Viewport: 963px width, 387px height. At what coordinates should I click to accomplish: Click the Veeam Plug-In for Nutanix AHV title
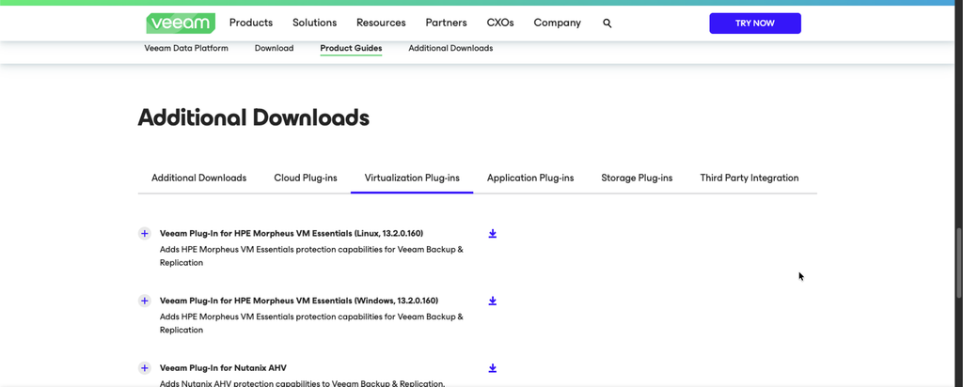point(223,368)
